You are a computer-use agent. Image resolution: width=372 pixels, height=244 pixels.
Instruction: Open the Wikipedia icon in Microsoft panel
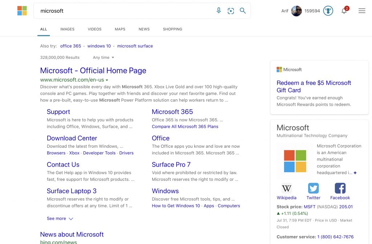coord(287,188)
